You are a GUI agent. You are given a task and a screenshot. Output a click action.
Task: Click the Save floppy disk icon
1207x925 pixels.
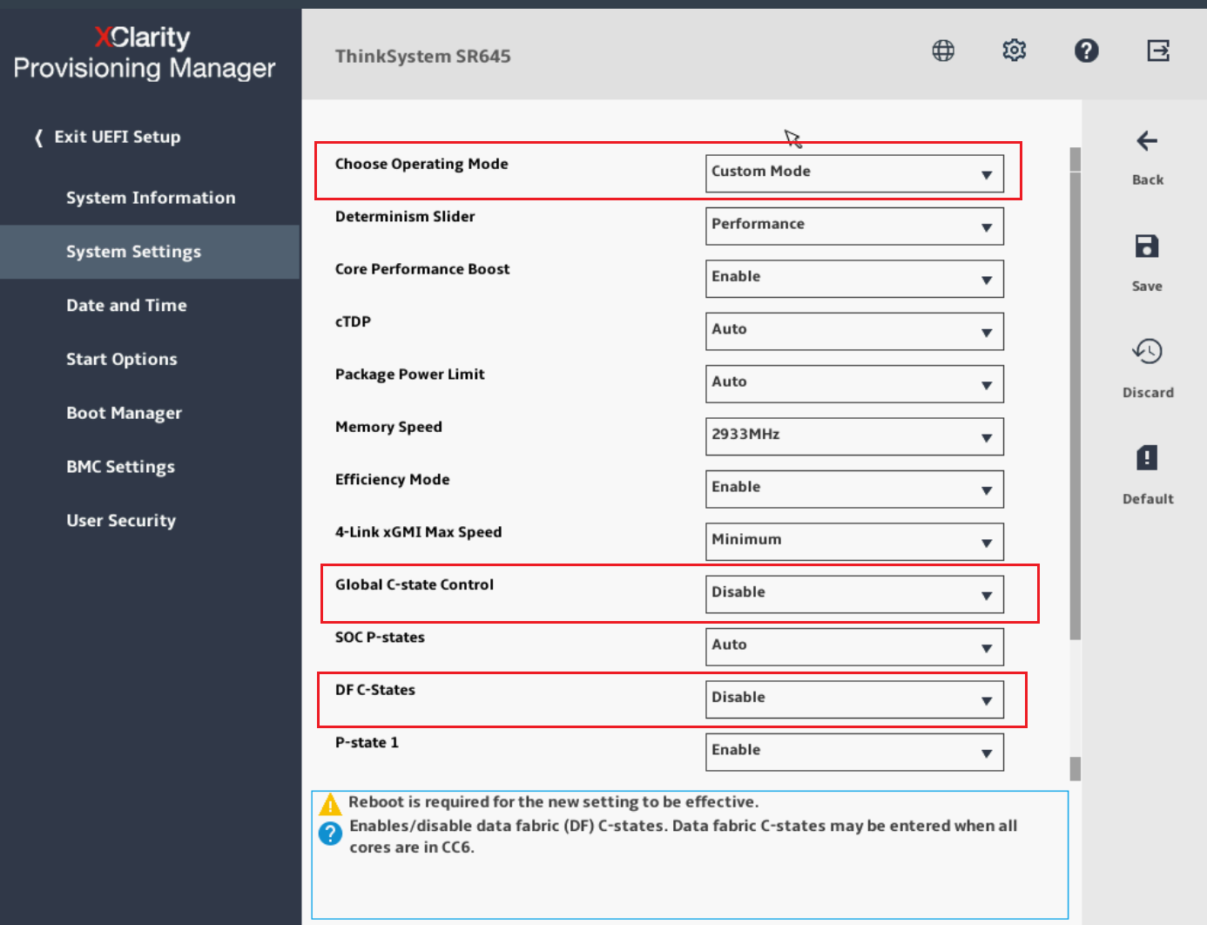click(1147, 246)
